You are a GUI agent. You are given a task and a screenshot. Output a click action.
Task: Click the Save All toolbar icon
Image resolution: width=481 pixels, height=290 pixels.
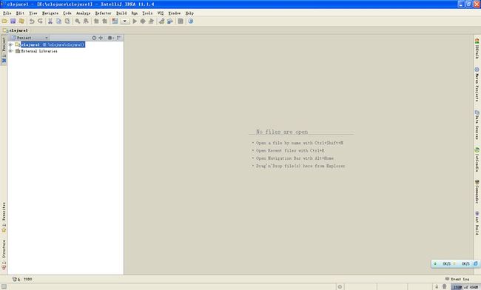pyautogui.click(x=13, y=21)
